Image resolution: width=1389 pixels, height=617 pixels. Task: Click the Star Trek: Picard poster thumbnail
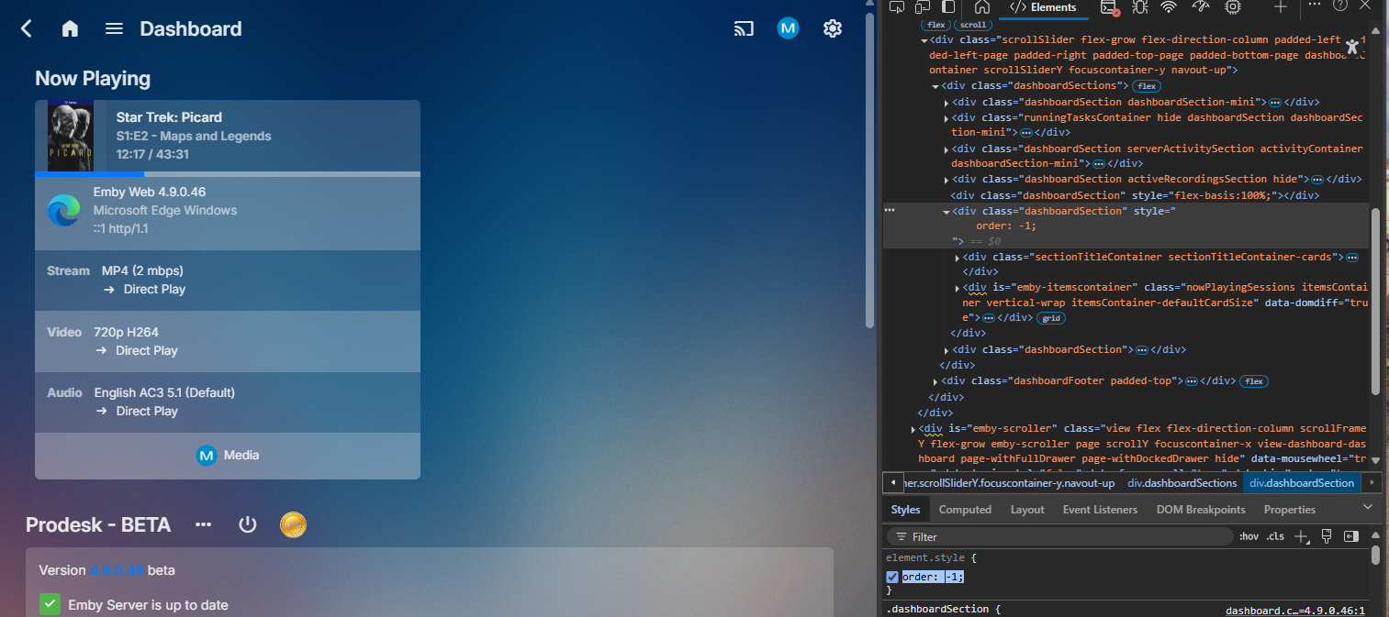coord(71,136)
